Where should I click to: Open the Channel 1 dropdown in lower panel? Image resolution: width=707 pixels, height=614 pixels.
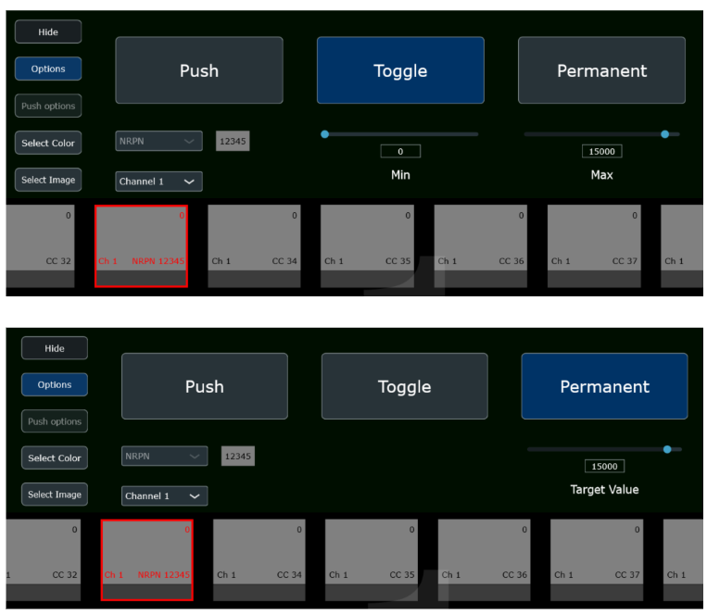coord(164,496)
